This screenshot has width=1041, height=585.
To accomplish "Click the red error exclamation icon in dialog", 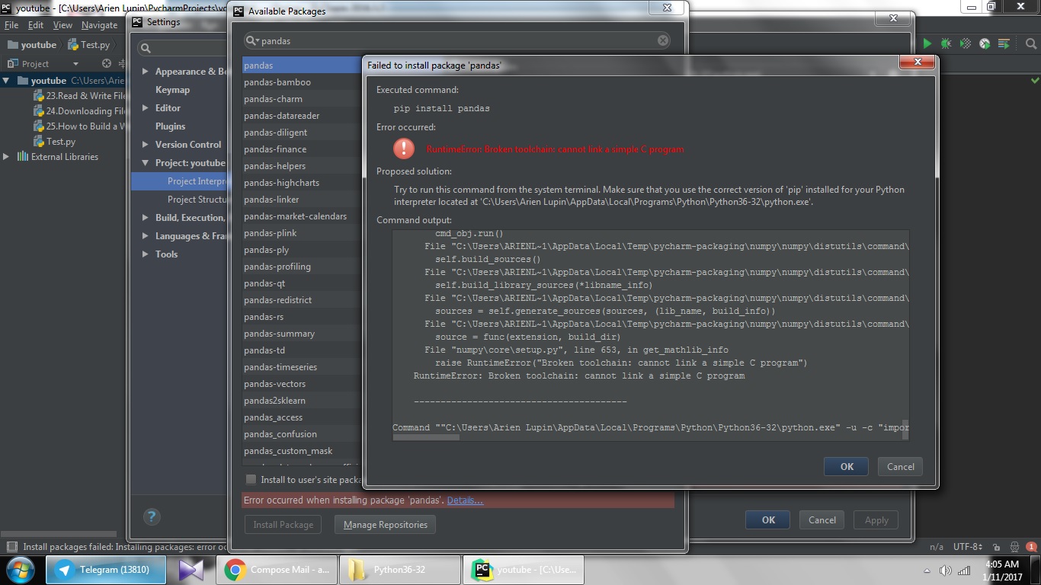I will coord(404,149).
